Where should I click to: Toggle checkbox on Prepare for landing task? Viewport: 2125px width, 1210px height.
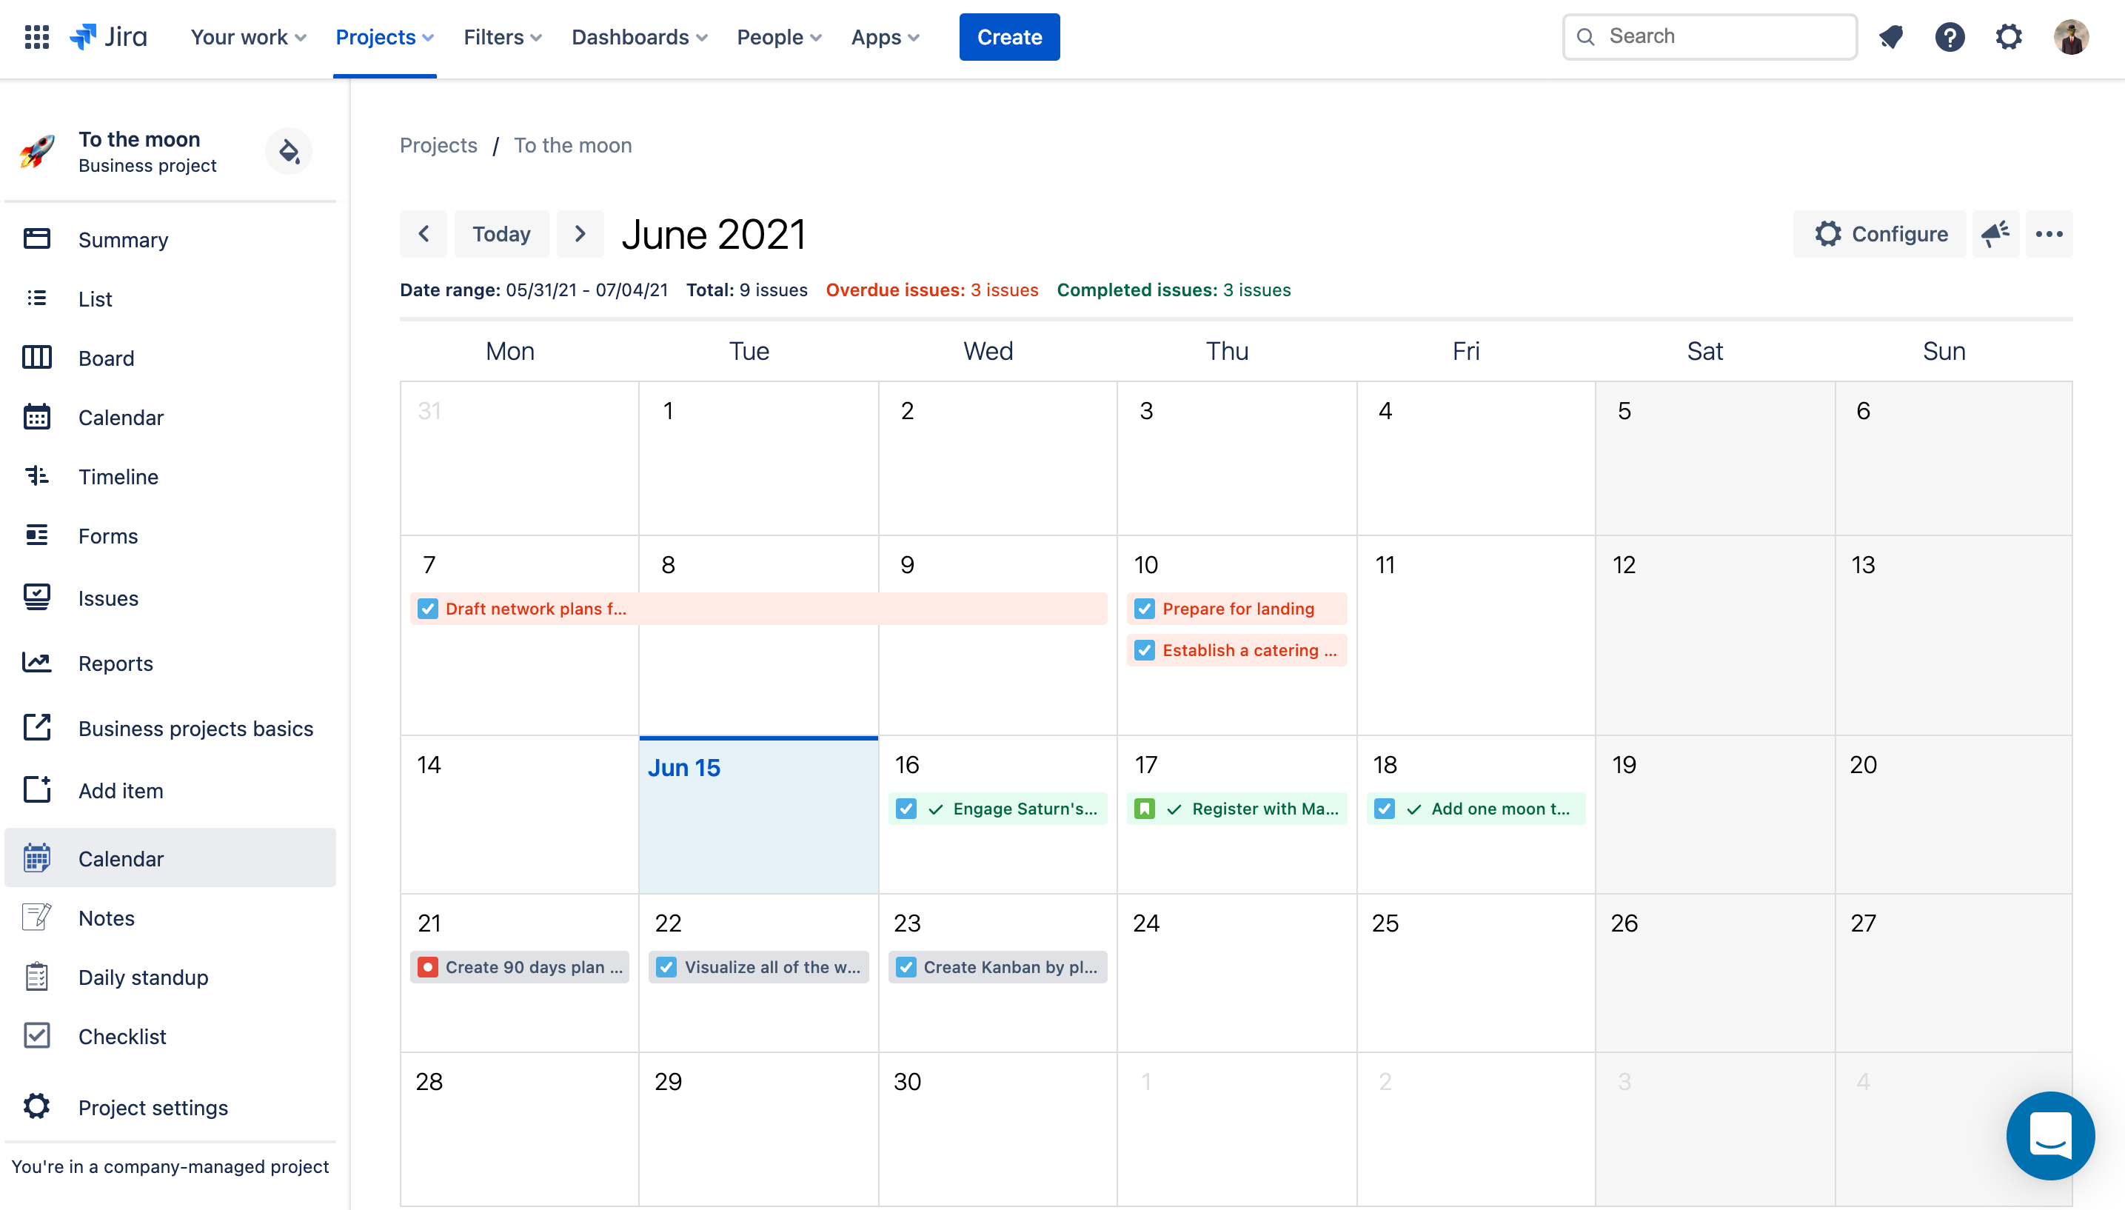click(x=1144, y=609)
